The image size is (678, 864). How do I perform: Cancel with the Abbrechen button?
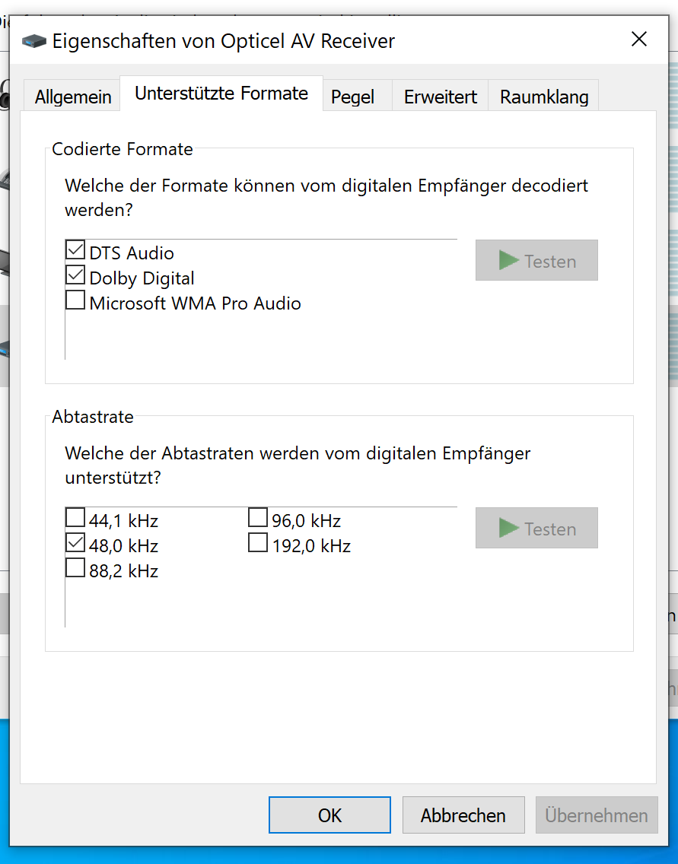click(463, 815)
